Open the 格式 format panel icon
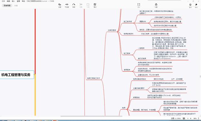201x121 pixels. [x=196, y=6]
